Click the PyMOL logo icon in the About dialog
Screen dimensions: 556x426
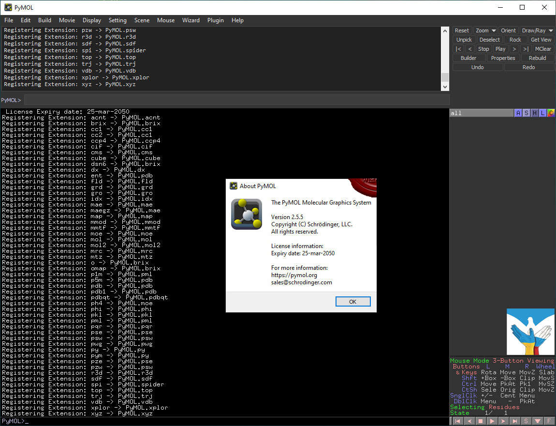click(x=247, y=214)
